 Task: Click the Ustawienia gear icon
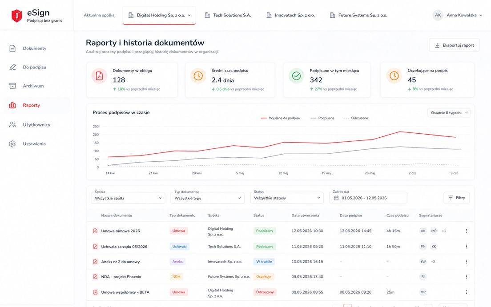(12, 144)
